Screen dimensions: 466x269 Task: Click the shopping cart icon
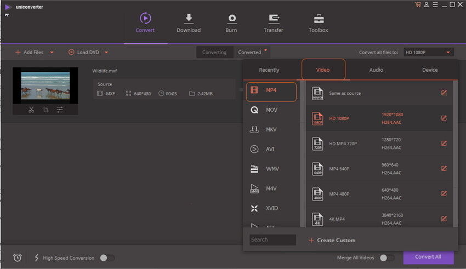pyautogui.click(x=418, y=4)
